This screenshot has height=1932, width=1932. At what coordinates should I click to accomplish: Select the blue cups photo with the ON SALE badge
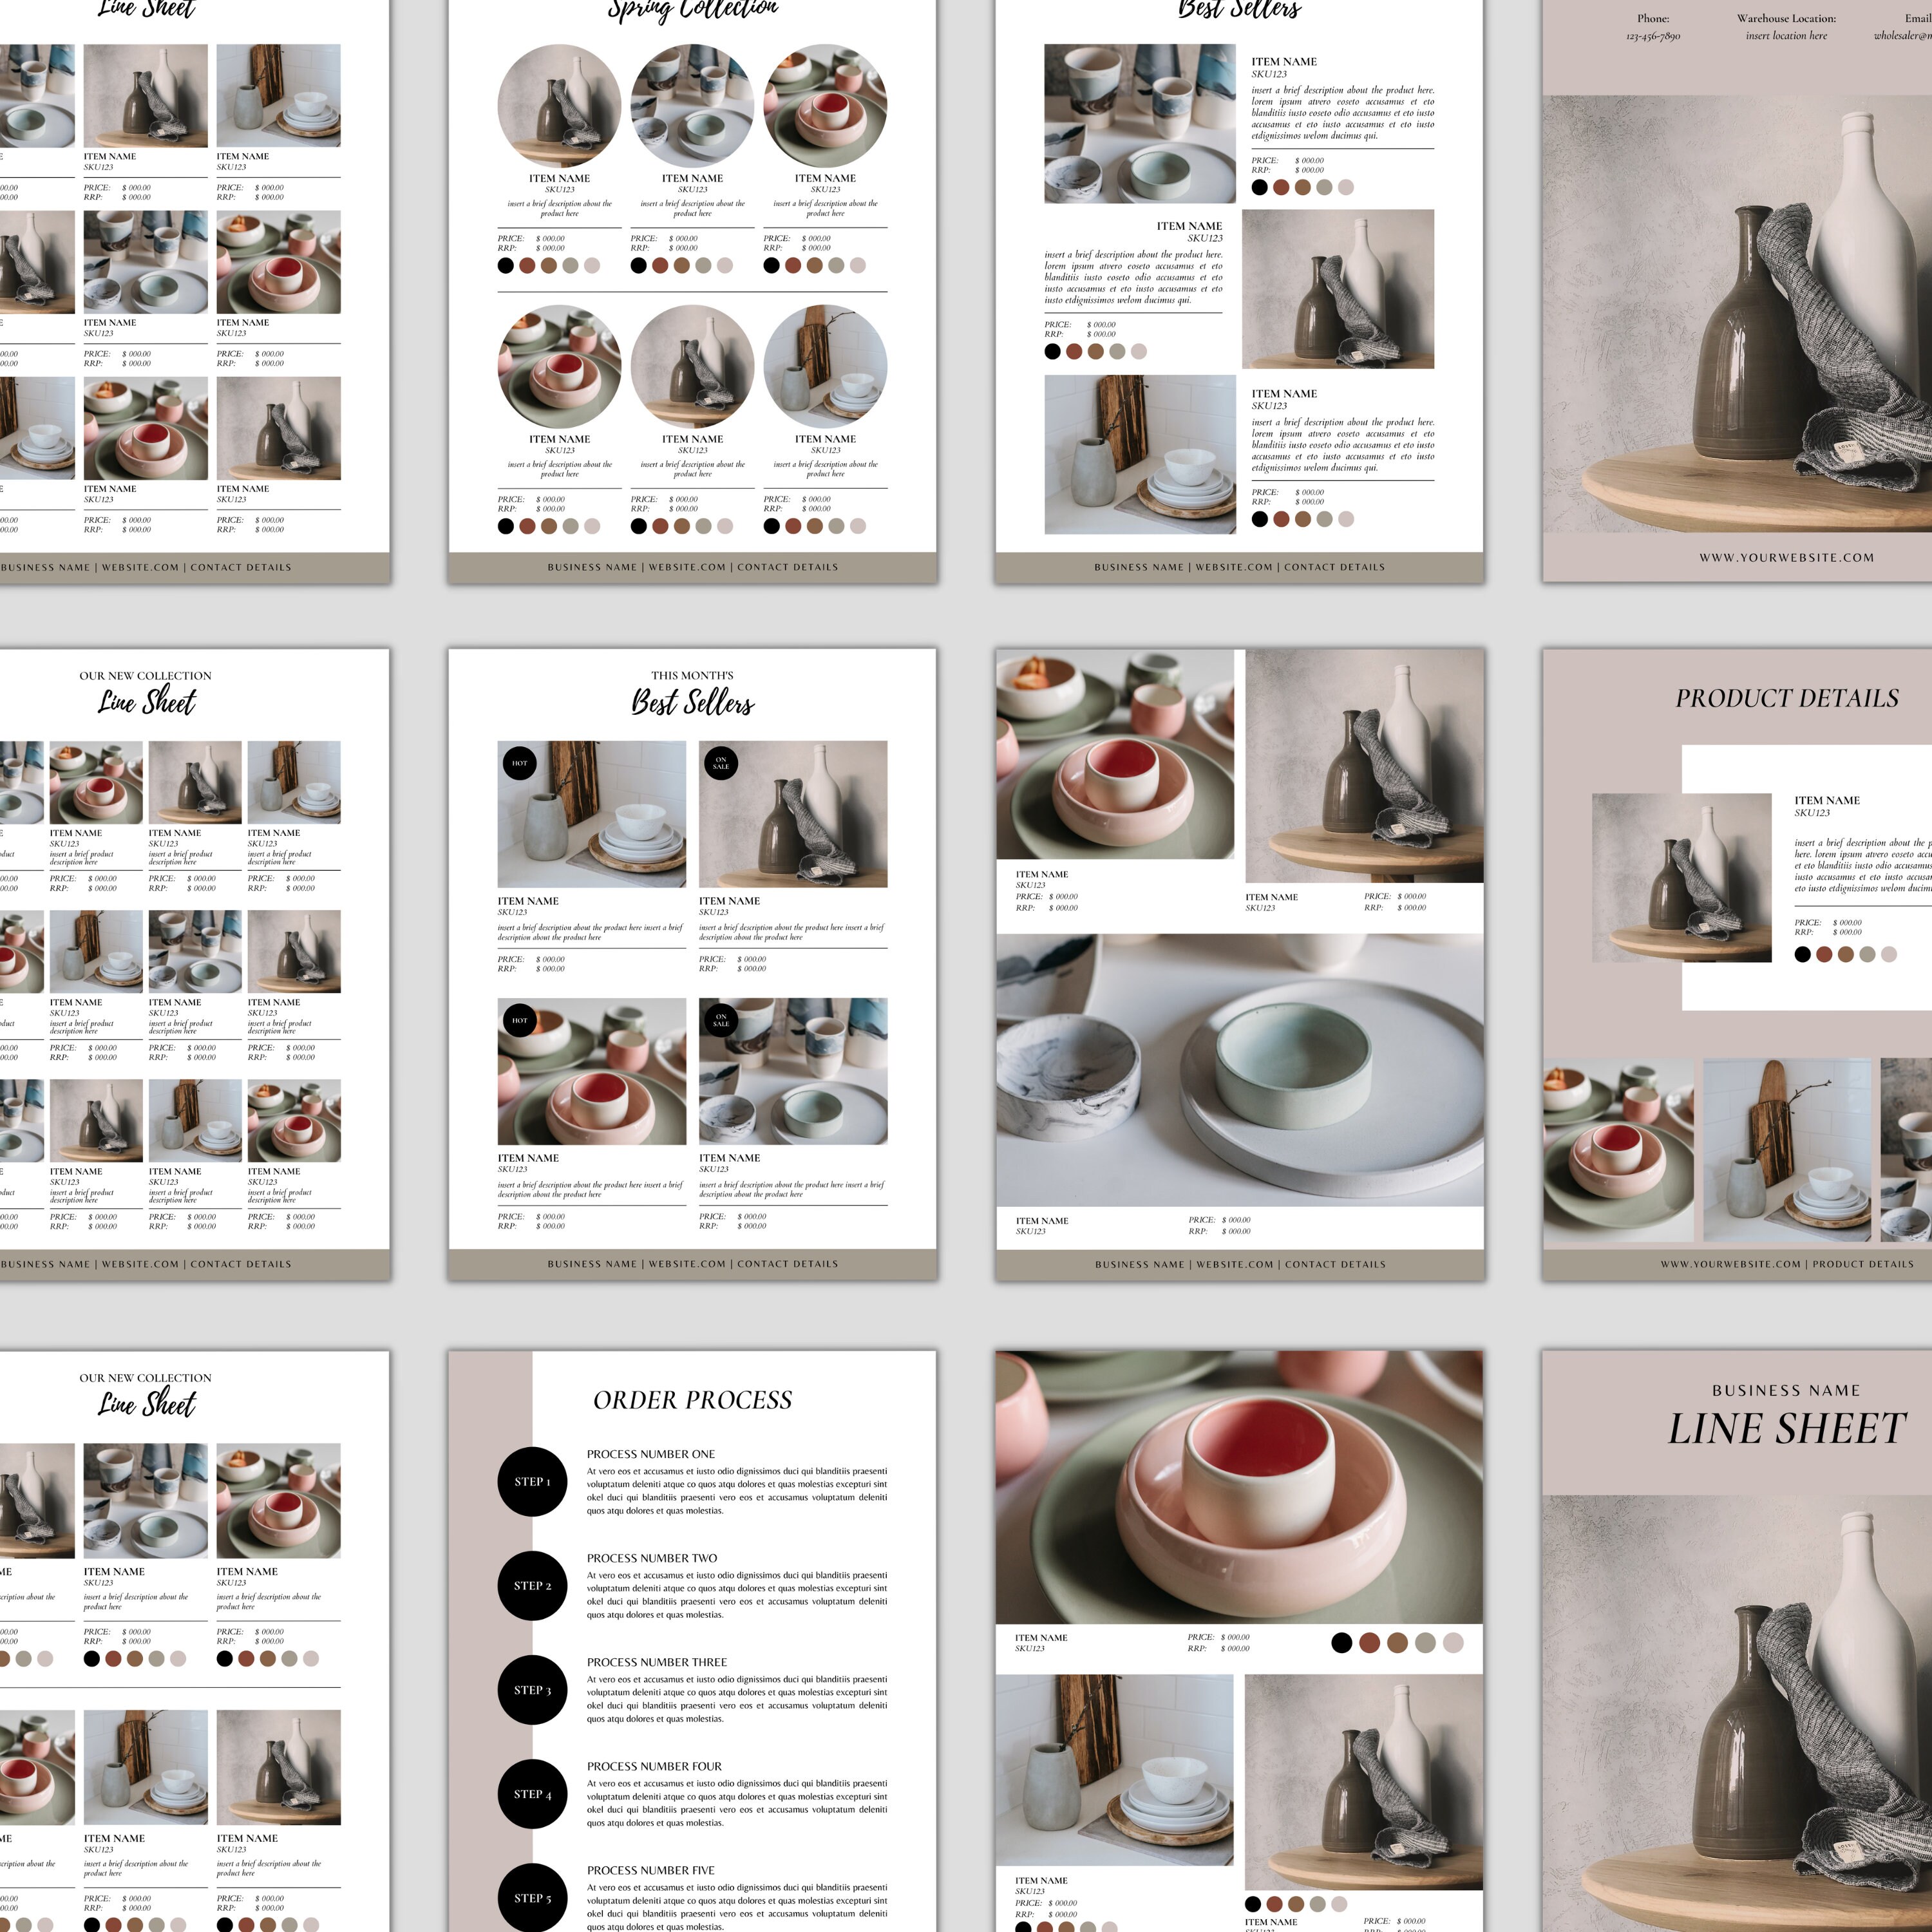pos(793,1071)
